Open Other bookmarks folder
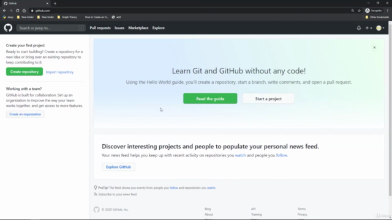This screenshot has width=392, height=220. (377, 17)
